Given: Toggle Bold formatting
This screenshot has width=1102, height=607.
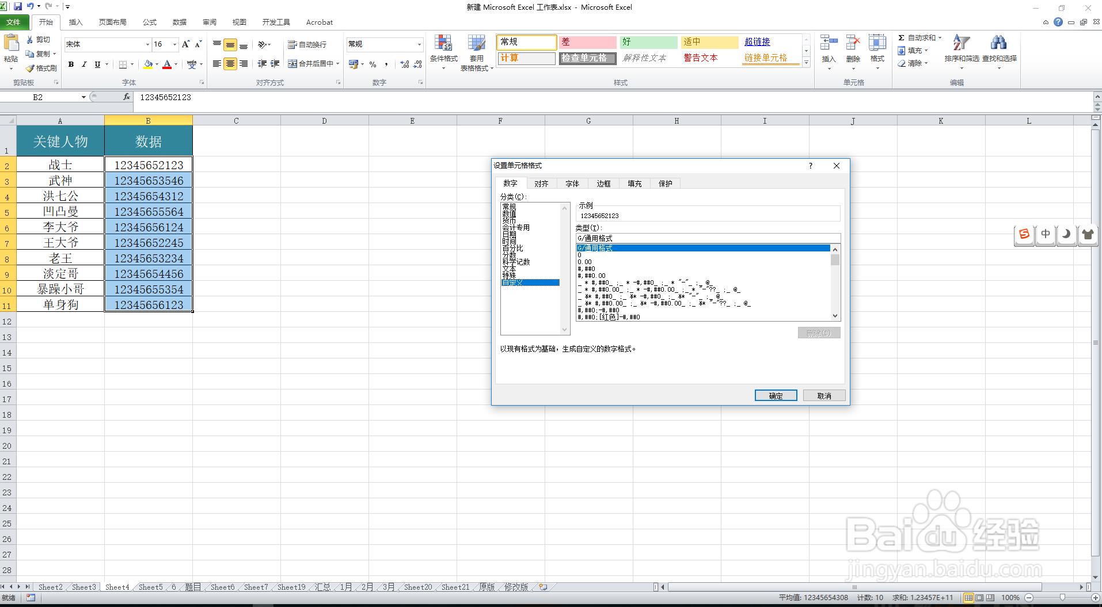Looking at the screenshot, I should click(x=71, y=64).
